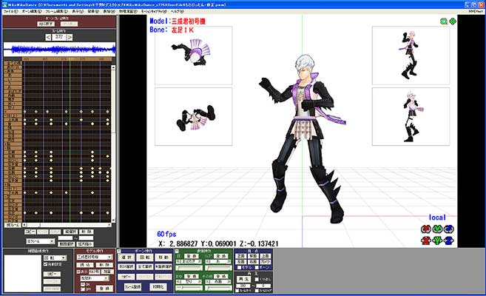Open the eye morph dropdown まばたき
Viewport: 486px width, 296px height.
coord(189,262)
